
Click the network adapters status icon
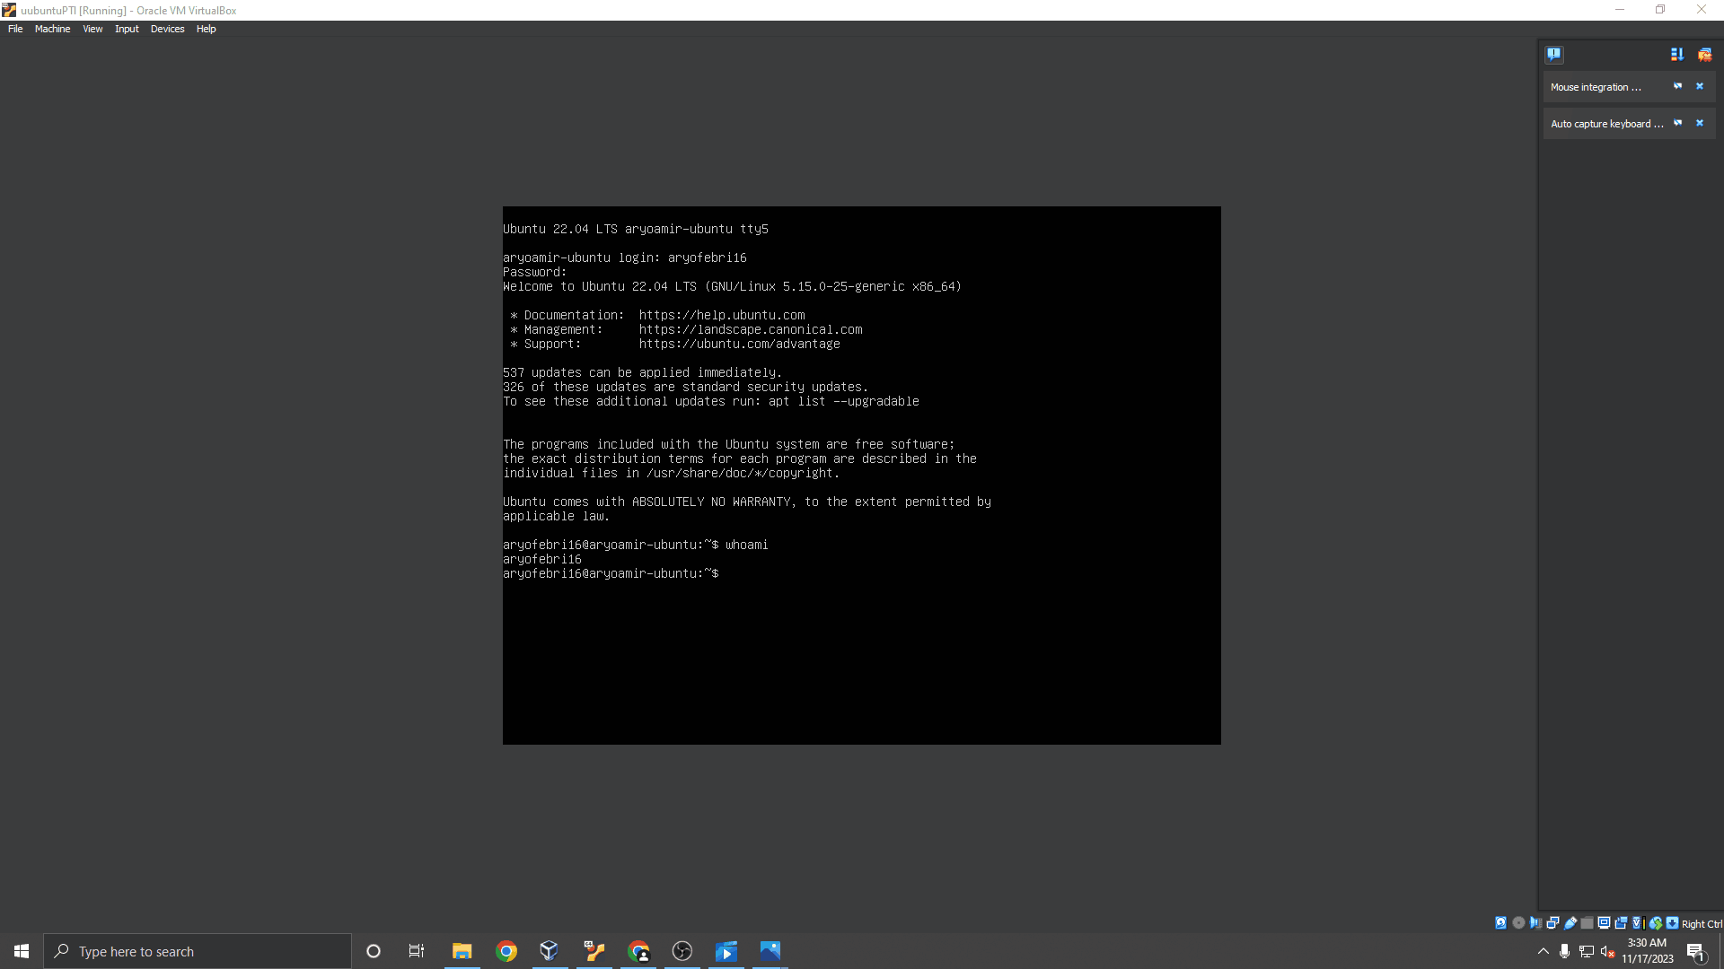tap(1552, 923)
